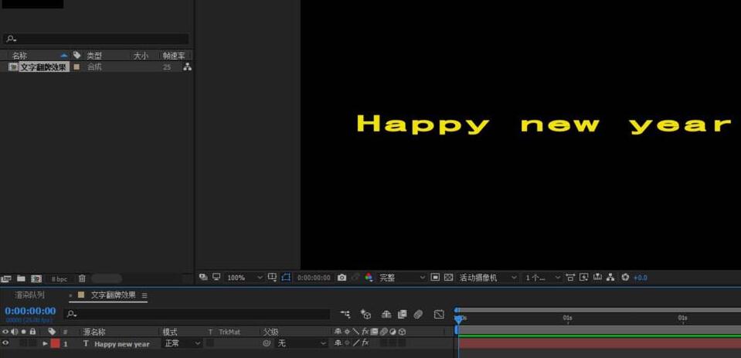
Task: Toggle pixel aspect ratio correction icon
Action: [570, 278]
